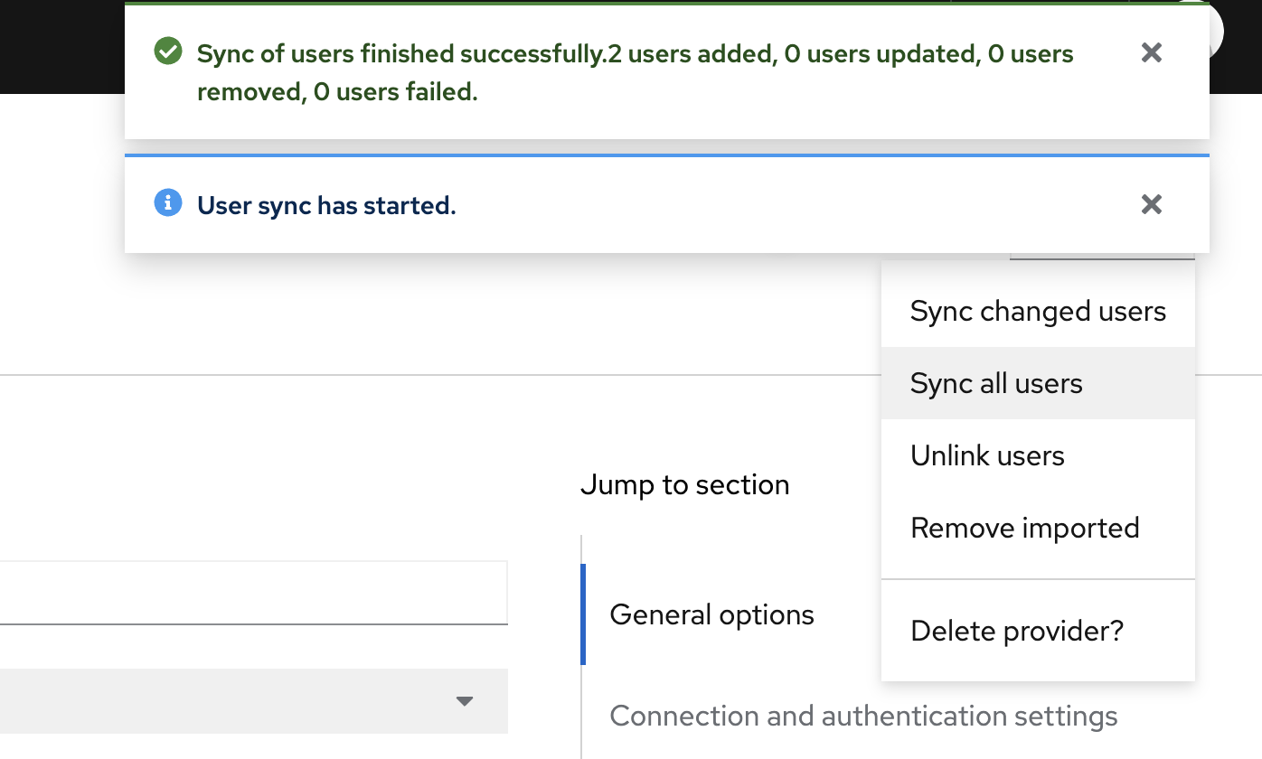Click the 'User sync has started.' message text

tap(326, 206)
